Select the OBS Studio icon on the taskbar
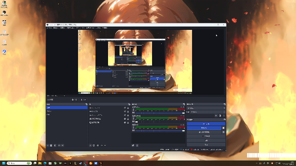This screenshot has width=296, height=166. [85, 163]
